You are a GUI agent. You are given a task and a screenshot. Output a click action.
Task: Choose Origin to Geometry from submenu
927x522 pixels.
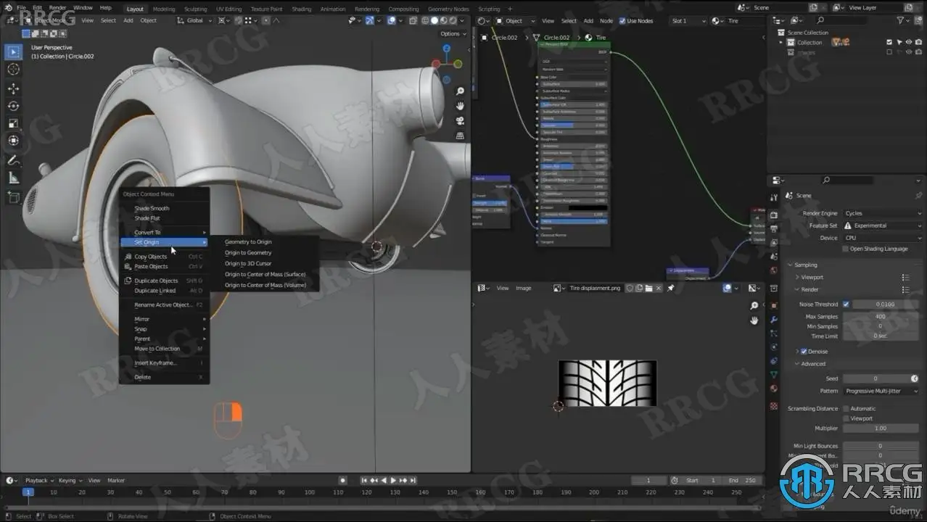pos(248,252)
